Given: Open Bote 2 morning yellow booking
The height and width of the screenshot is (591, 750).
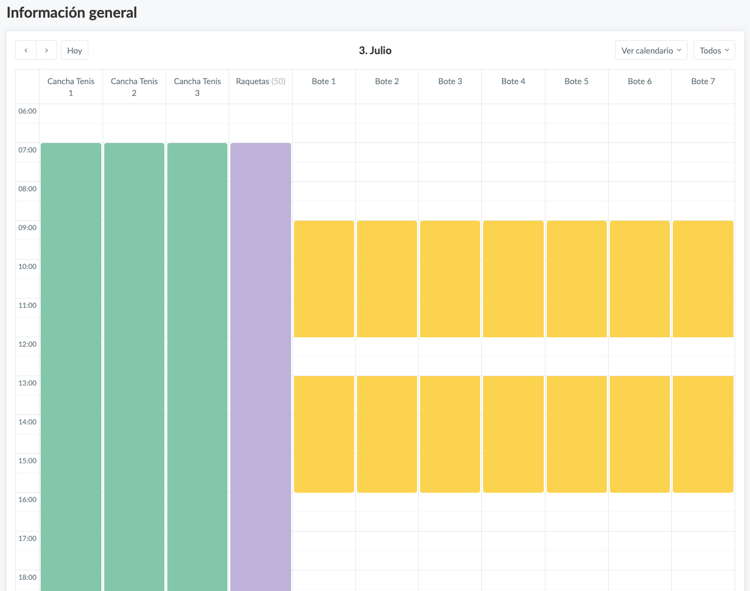Looking at the screenshot, I should coord(387,278).
